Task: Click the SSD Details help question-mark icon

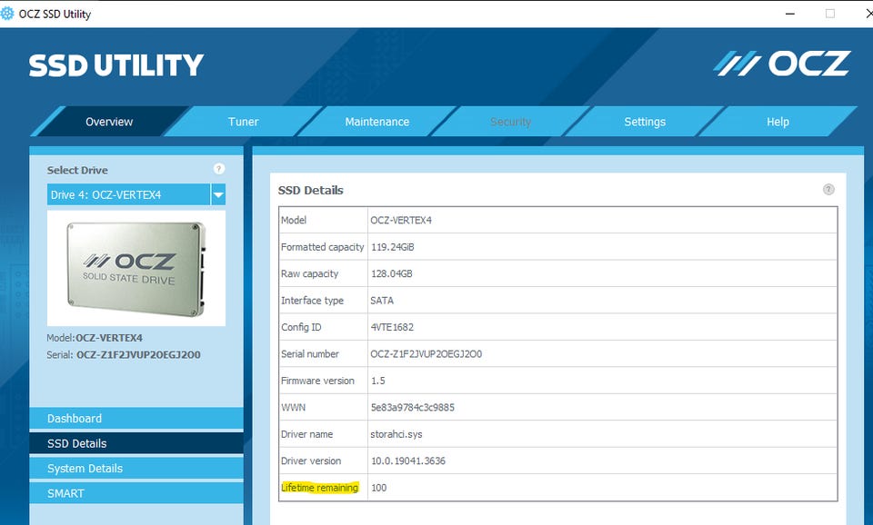Action: pos(828,190)
